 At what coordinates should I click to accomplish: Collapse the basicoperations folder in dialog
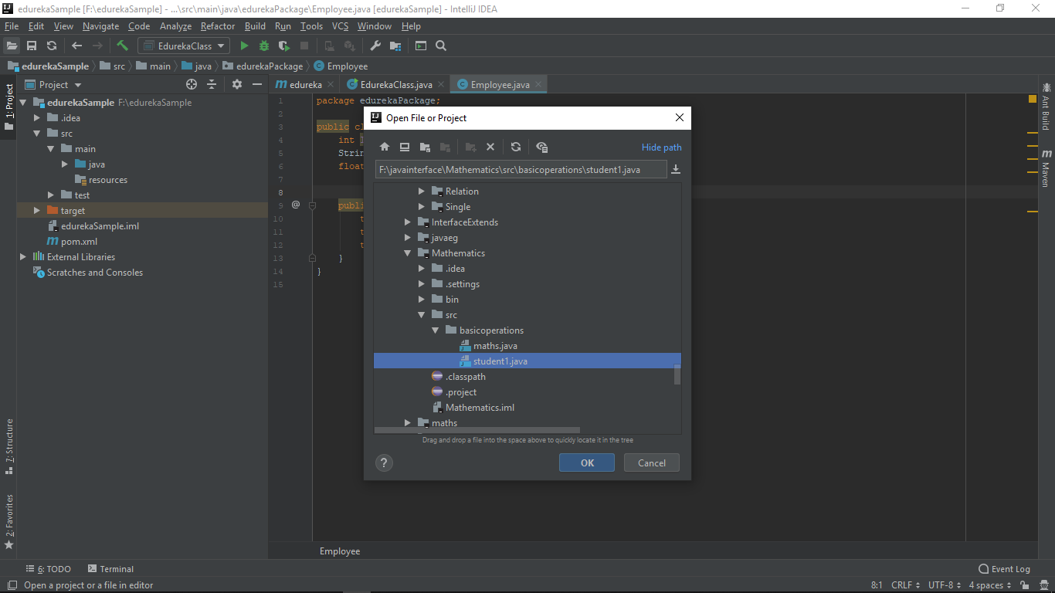coord(436,330)
